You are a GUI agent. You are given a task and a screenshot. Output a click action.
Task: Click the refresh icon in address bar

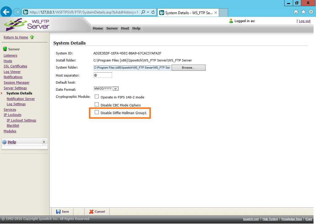pos(153,12)
